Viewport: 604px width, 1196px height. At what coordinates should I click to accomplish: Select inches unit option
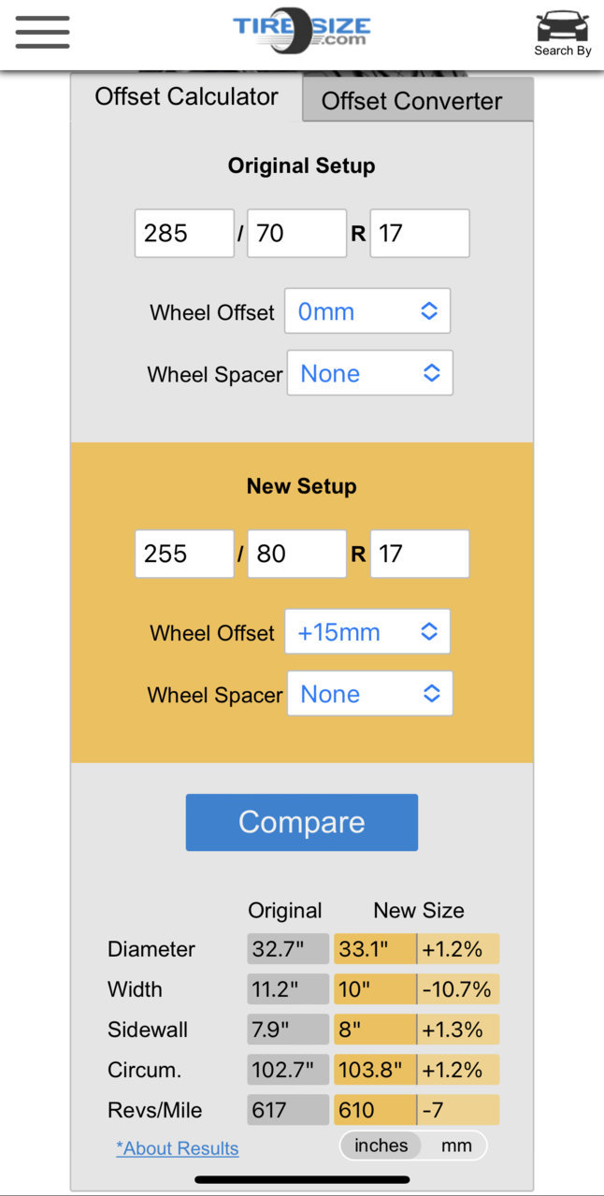pyautogui.click(x=381, y=1146)
